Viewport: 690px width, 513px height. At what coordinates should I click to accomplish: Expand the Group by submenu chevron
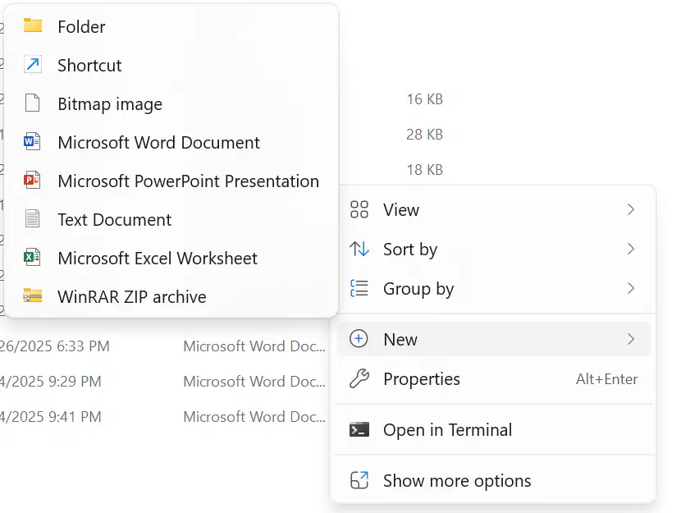(631, 288)
